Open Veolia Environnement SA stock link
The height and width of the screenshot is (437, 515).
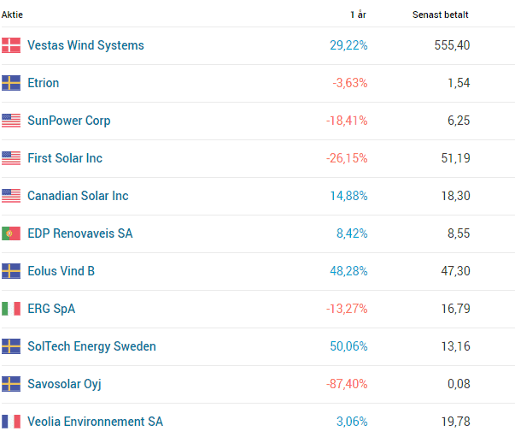click(96, 422)
